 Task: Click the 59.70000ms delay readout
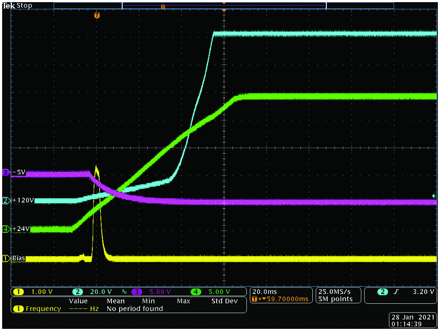point(287,299)
